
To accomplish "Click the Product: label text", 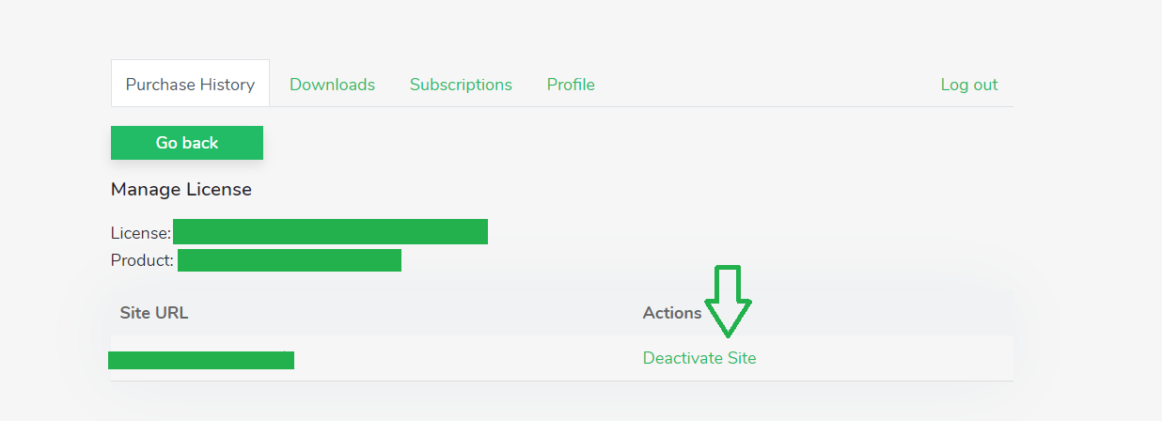I will 142,260.
